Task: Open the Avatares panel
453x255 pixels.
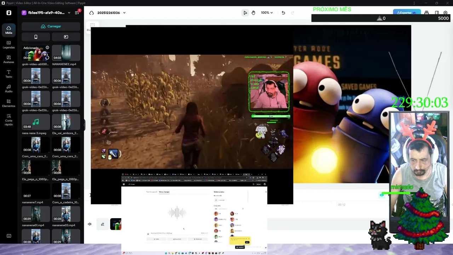Action: point(8,59)
